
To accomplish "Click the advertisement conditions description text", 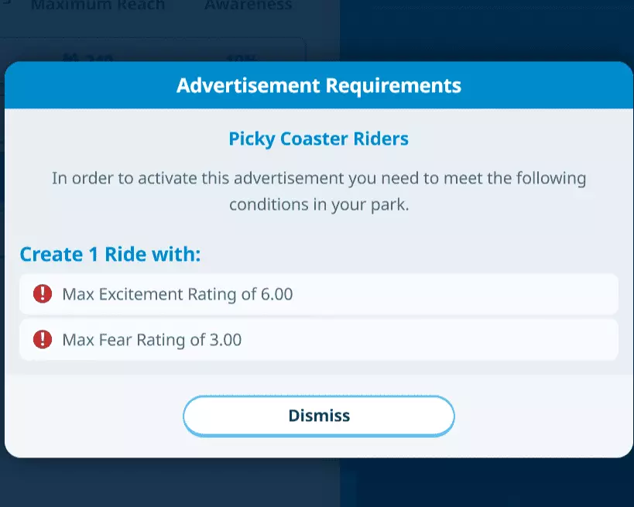I will pos(318,191).
